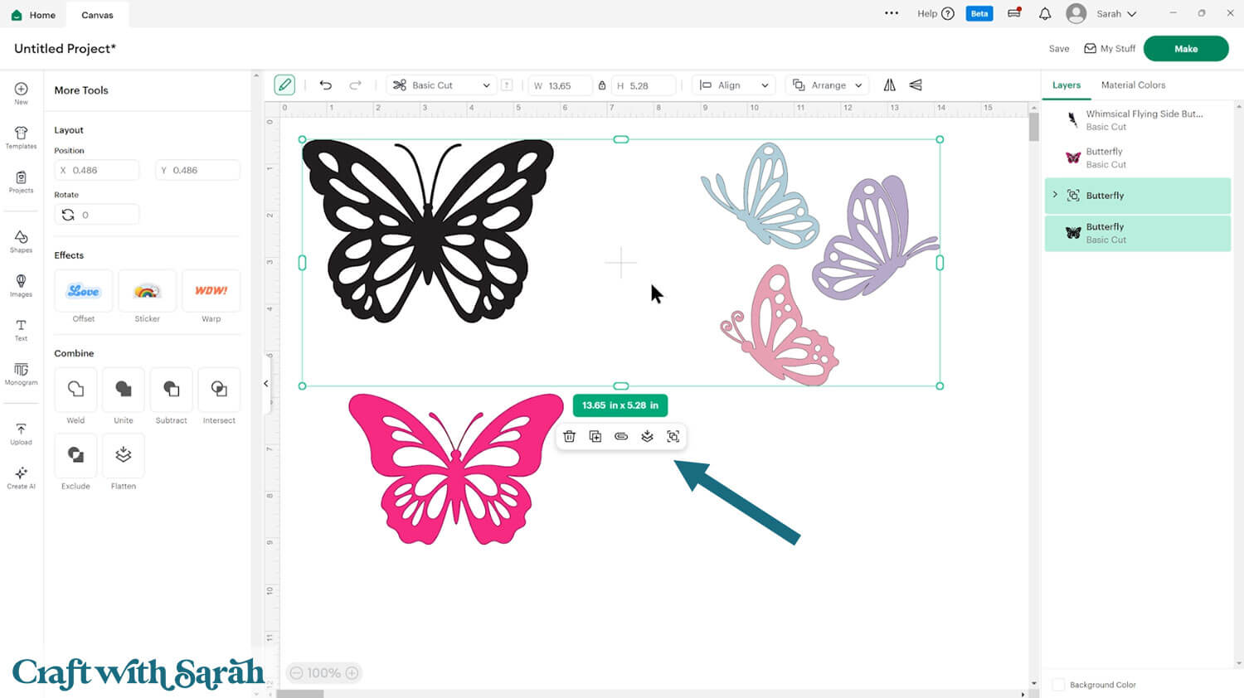Attach selection via floating toolbar
Viewport: 1244px width, 698px height.
pyautogui.click(x=621, y=436)
